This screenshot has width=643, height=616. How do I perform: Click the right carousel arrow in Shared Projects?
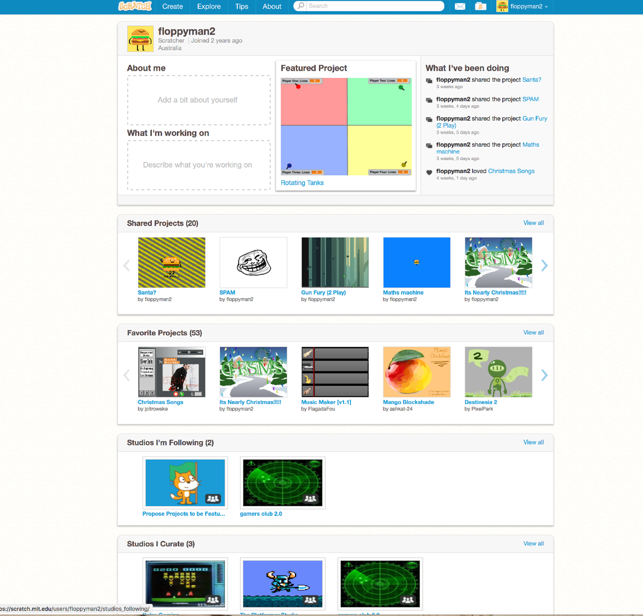coord(544,266)
